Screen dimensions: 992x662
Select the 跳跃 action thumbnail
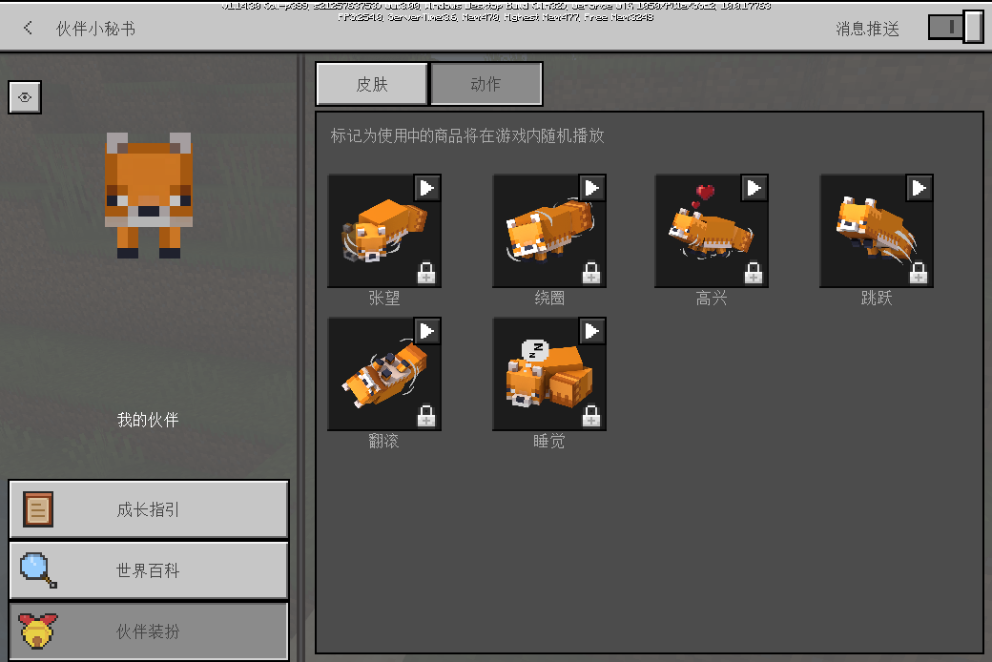coord(877,231)
